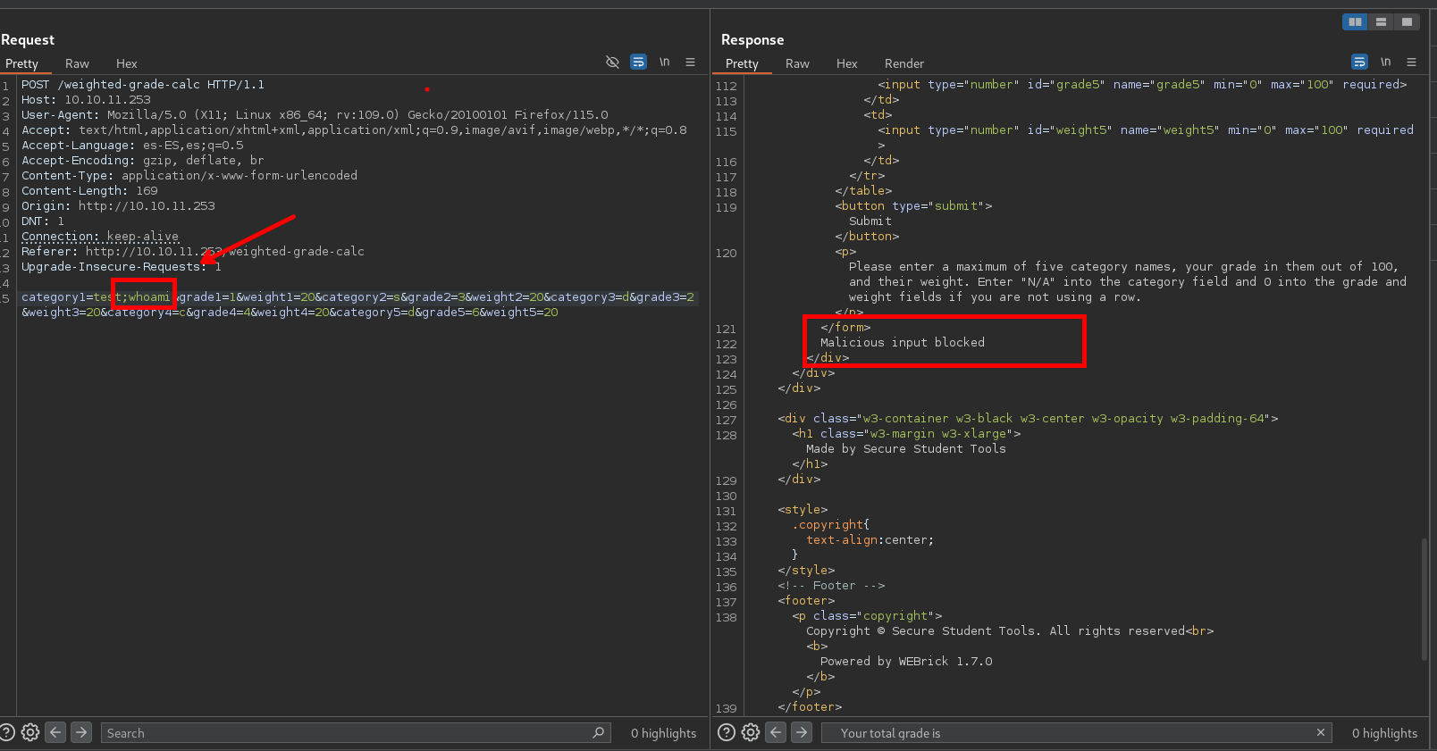Open Response search settings gear
This screenshot has width=1437, height=751.
click(x=751, y=732)
